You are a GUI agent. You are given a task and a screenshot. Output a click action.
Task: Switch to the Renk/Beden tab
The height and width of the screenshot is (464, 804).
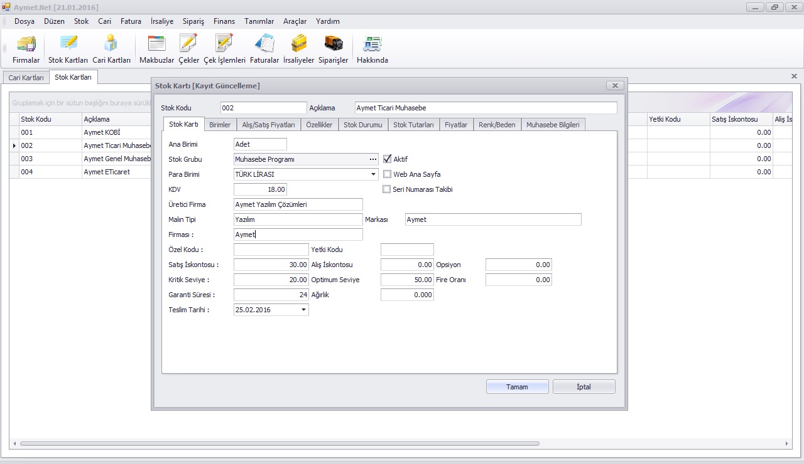click(x=497, y=125)
